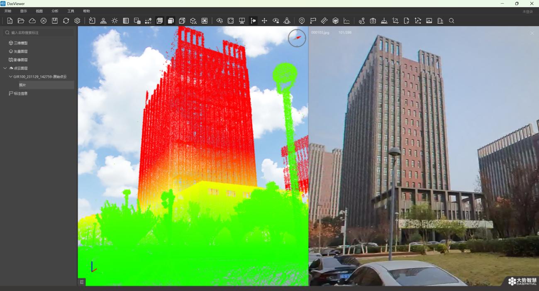Toggle the layered cube display mode

[159, 21]
